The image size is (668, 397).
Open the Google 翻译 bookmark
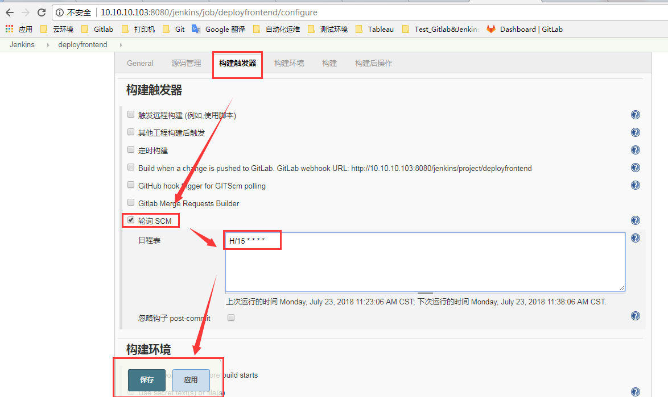(218, 29)
